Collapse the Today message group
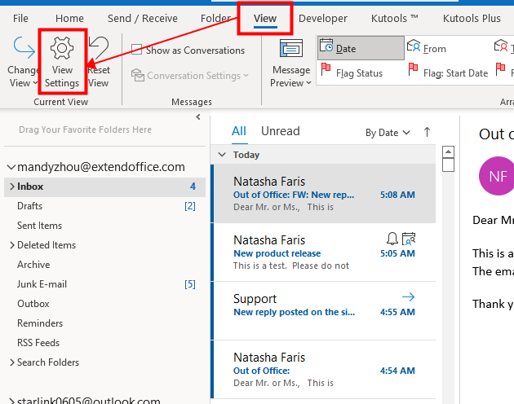This screenshot has height=404, width=514. click(221, 155)
